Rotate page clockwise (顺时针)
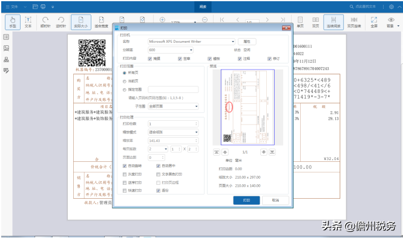 click(x=45, y=22)
